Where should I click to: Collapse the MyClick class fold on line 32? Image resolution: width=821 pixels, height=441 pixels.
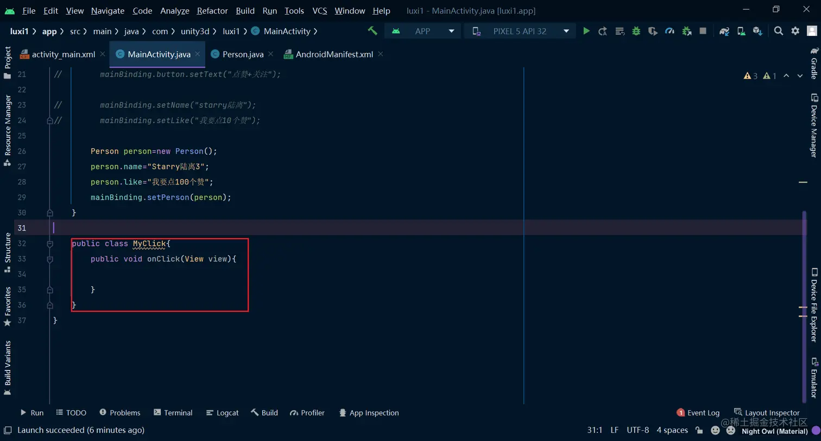(x=50, y=244)
